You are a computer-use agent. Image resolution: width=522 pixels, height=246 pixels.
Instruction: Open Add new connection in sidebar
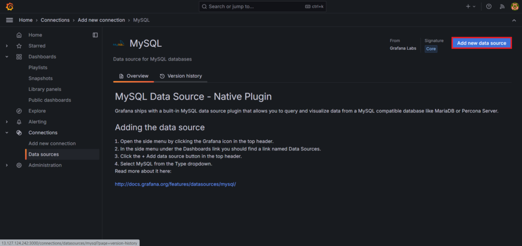point(53,143)
